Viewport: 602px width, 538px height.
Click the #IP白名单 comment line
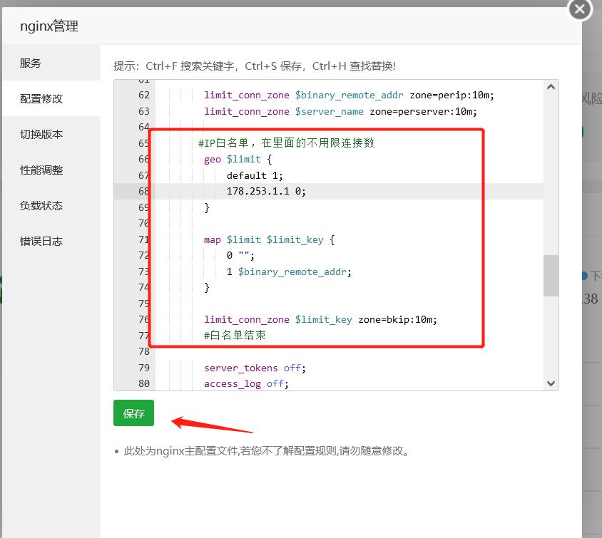(x=286, y=143)
